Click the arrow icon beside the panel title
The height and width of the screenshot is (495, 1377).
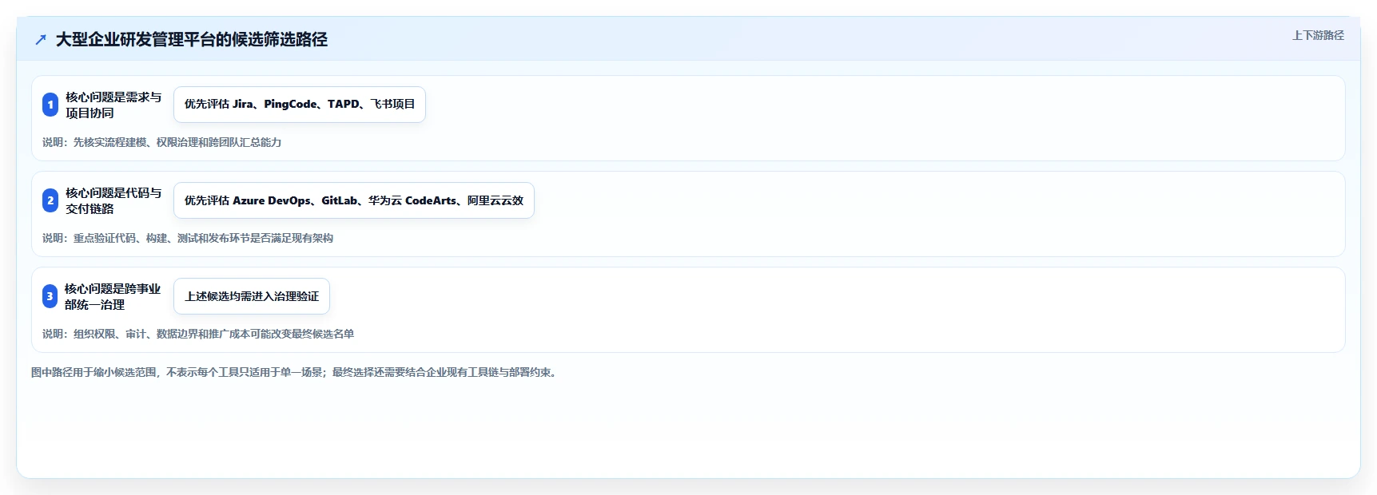pyautogui.click(x=41, y=39)
